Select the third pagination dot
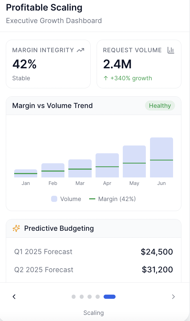 [89, 297]
